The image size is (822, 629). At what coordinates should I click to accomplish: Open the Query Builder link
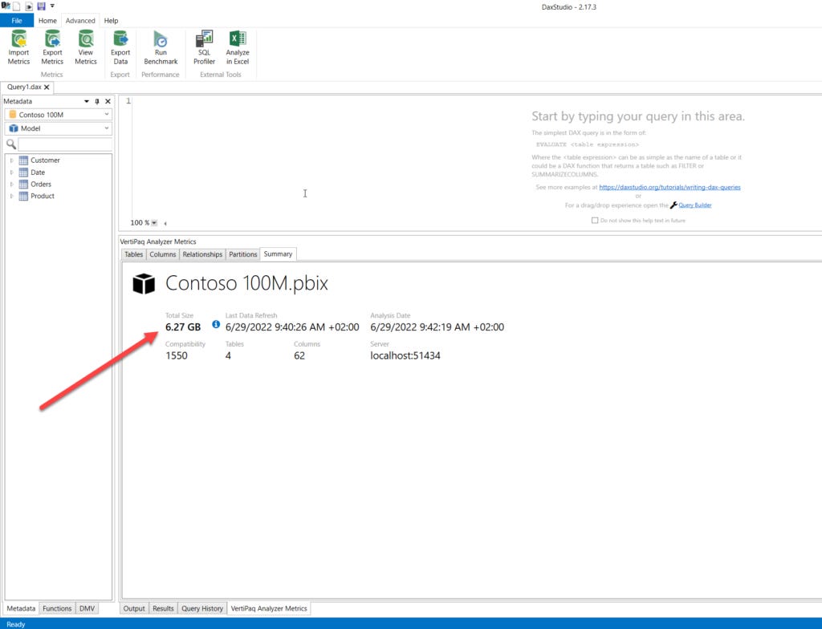(694, 205)
